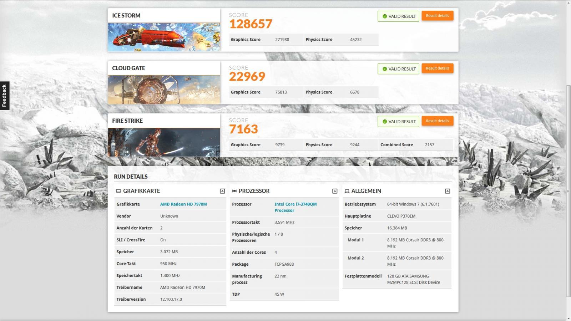571x321 pixels.
Task: Click the Cloud Gate thumbnail image
Action: click(x=164, y=90)
